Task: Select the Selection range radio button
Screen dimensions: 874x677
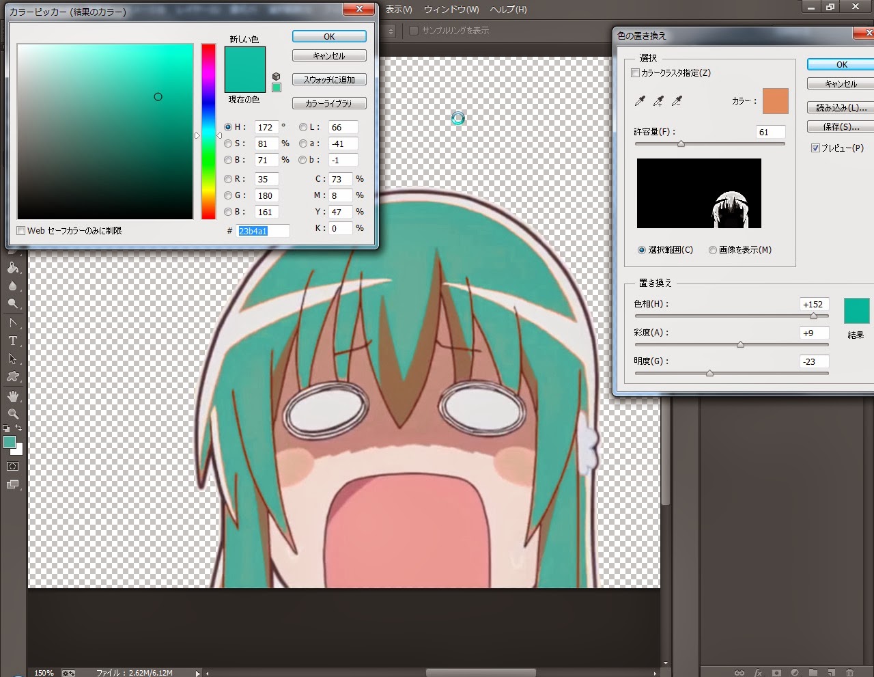Action: [642, 250]
